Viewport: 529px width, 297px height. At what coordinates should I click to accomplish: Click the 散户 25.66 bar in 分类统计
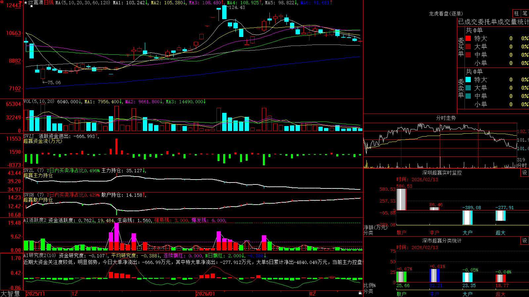tap(401, 277)
